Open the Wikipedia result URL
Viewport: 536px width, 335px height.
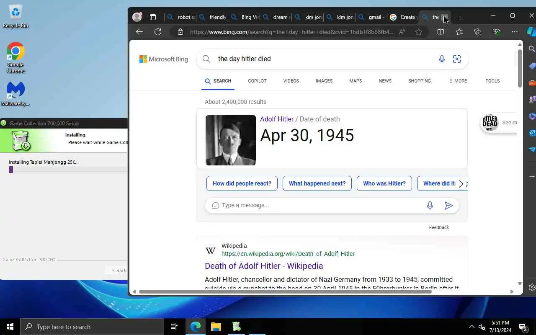288,254
